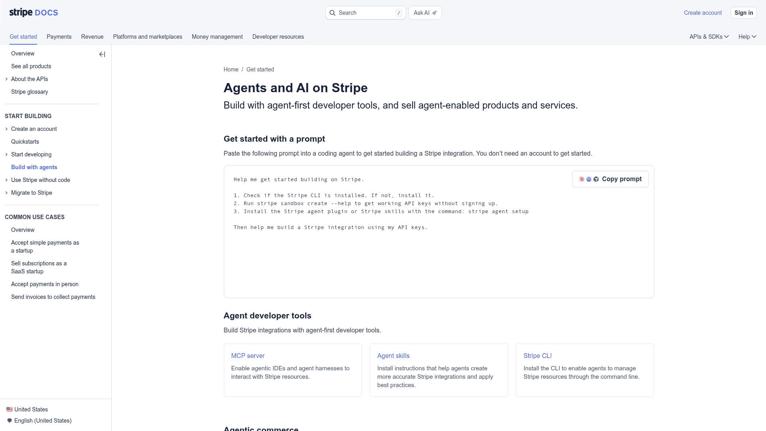Click the language speech bubble icon
Image resolution: width=766 pixels, height=431 pixels.
point(10,421)
